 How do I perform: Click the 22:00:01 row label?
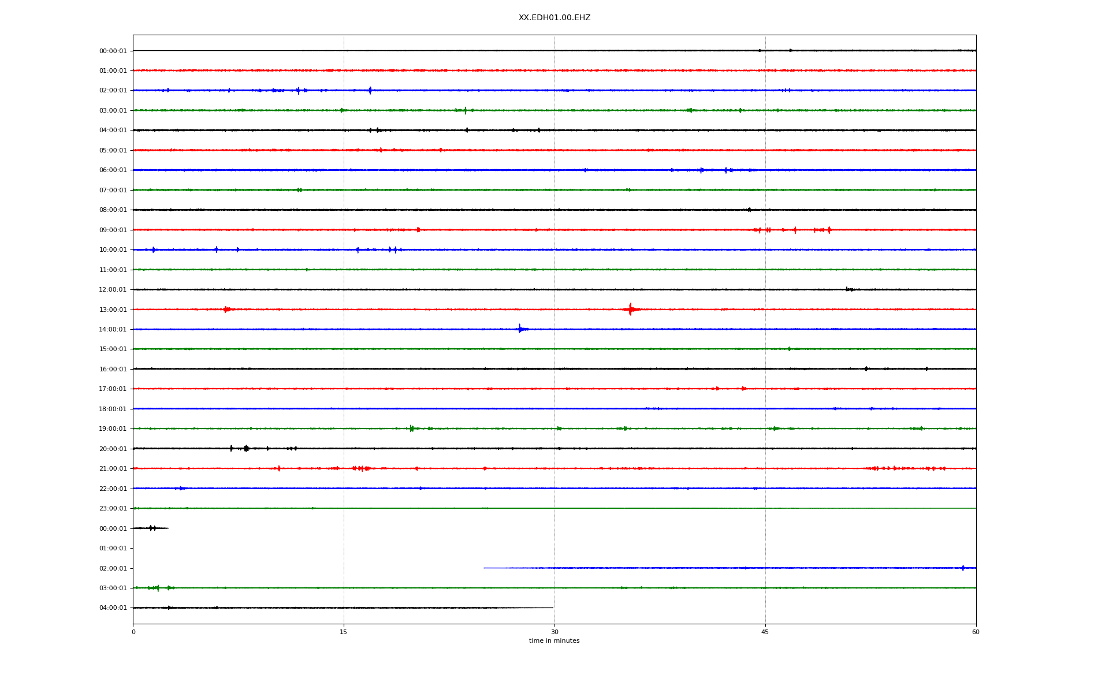coord(113,489)
